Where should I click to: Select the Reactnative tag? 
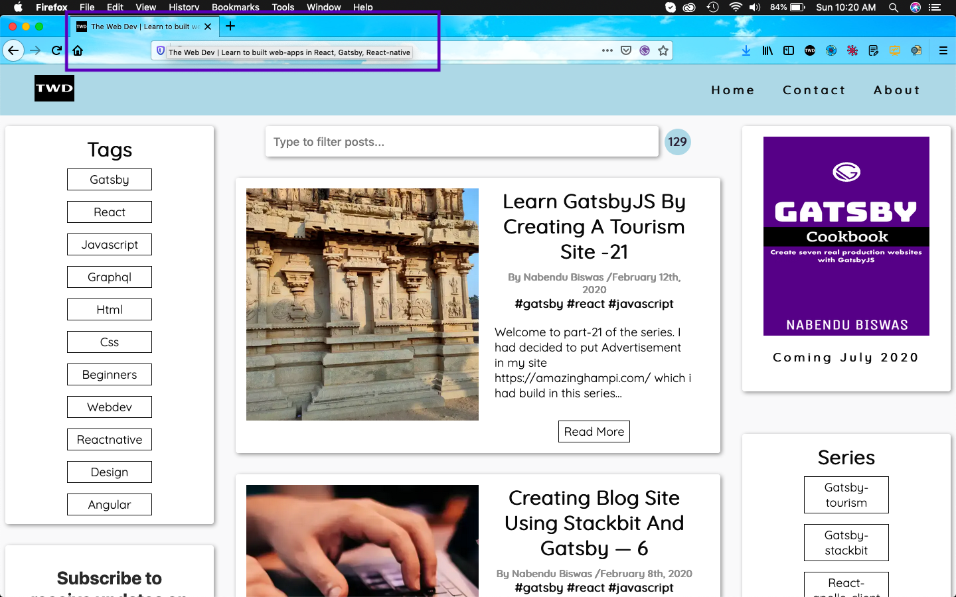[x=110, y=440]
